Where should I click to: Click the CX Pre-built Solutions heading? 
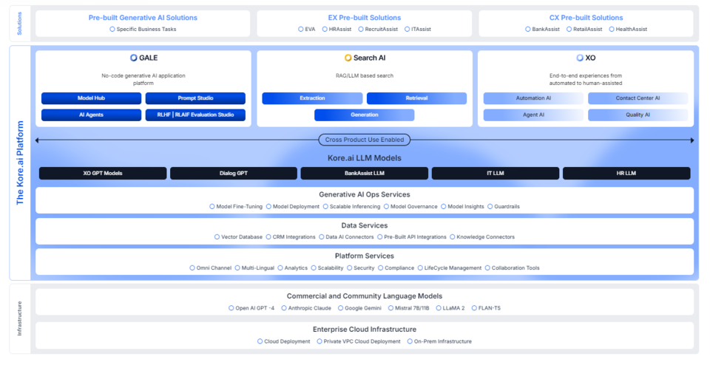586,18
